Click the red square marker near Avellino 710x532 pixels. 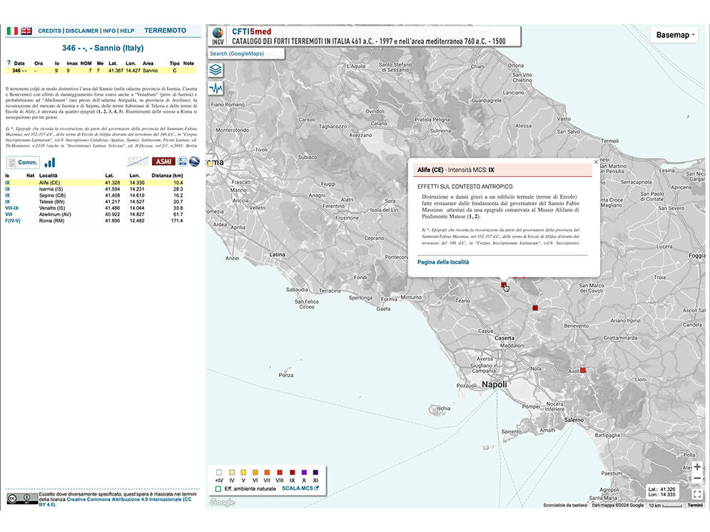tap(583, 371)
